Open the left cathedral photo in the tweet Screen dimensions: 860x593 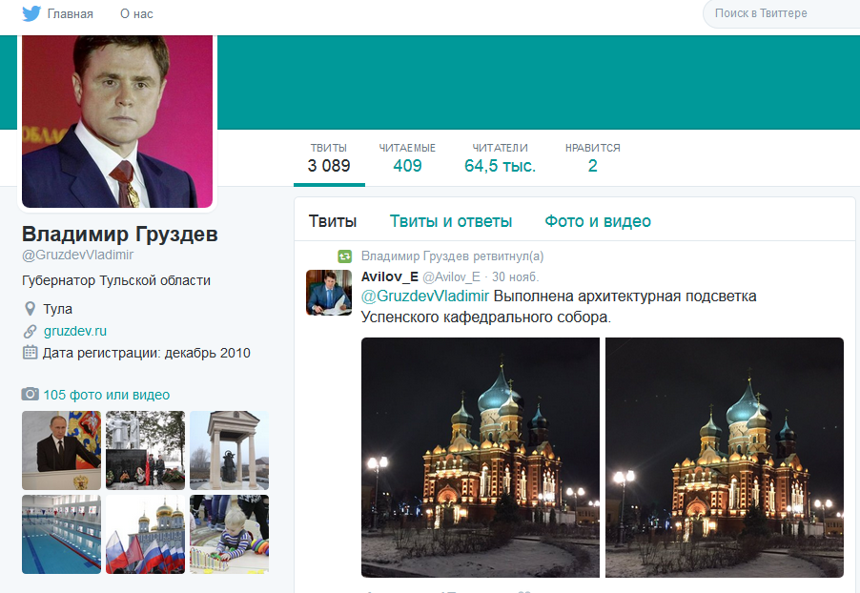click(481, 458)
